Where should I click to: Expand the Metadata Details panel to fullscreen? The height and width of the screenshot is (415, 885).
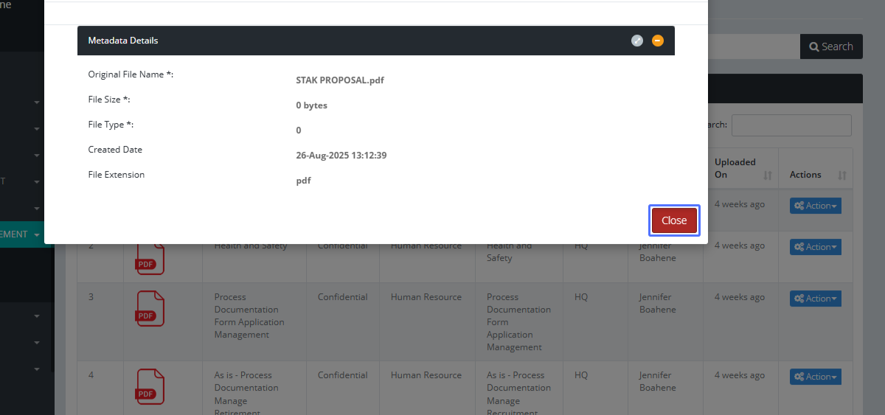(x=637, y=41)
